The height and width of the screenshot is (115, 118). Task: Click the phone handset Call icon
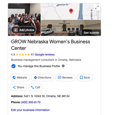32,87
